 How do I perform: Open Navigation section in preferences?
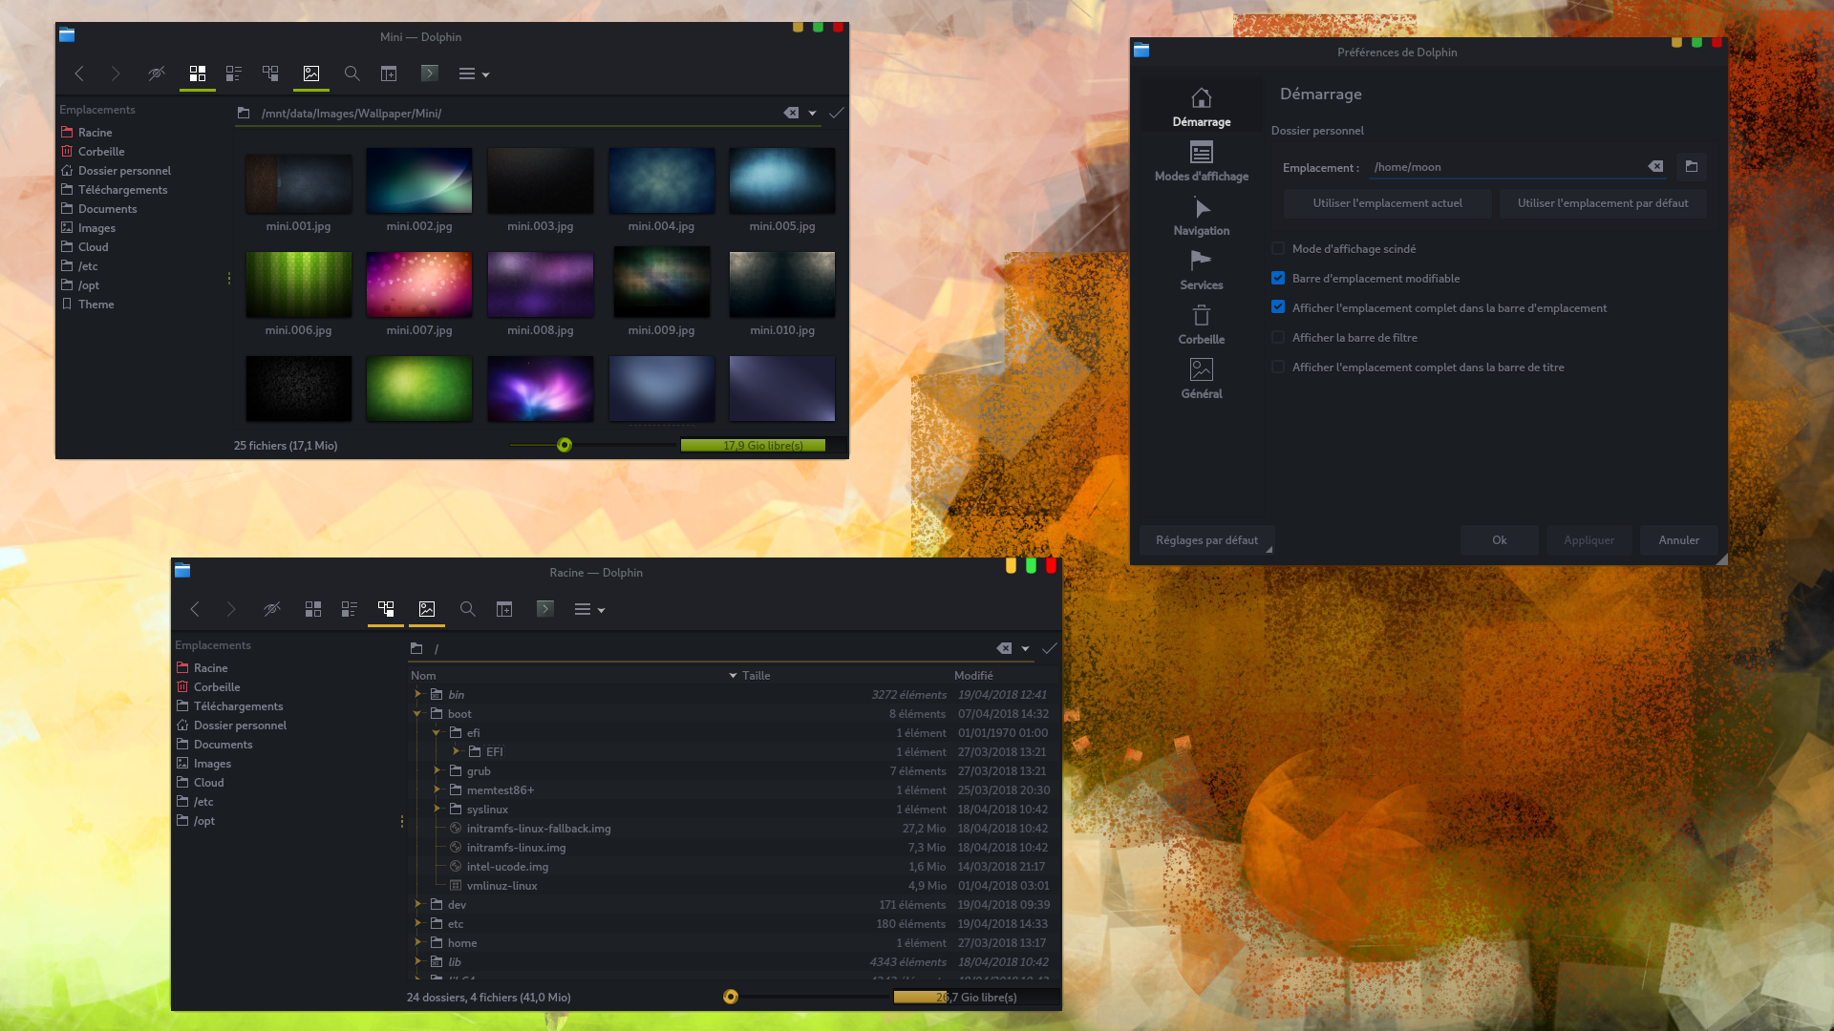1201,217
